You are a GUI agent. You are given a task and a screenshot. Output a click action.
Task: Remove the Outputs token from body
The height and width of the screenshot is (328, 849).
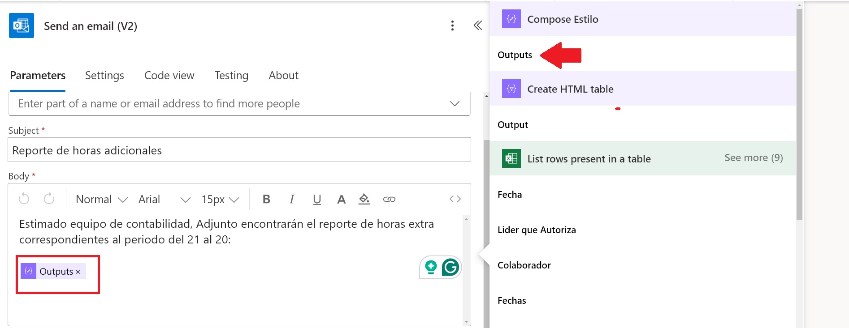click(x=78, y=272)
